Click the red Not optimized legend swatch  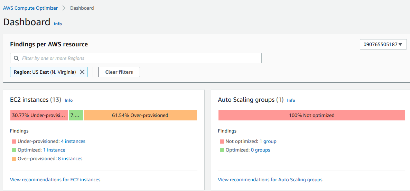(222, 142)
